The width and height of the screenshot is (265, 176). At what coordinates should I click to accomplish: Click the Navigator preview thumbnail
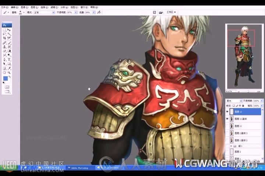point(244,56)
